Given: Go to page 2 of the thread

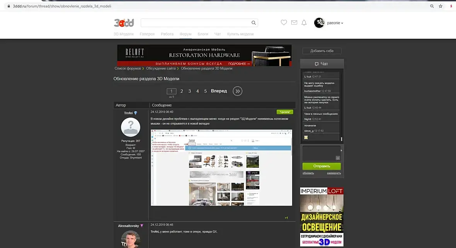Looking at the screenshot, I should (182, 91).
